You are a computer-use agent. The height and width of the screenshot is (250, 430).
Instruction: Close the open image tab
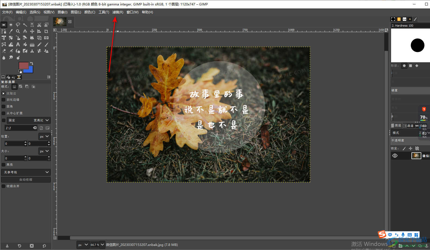70,22
